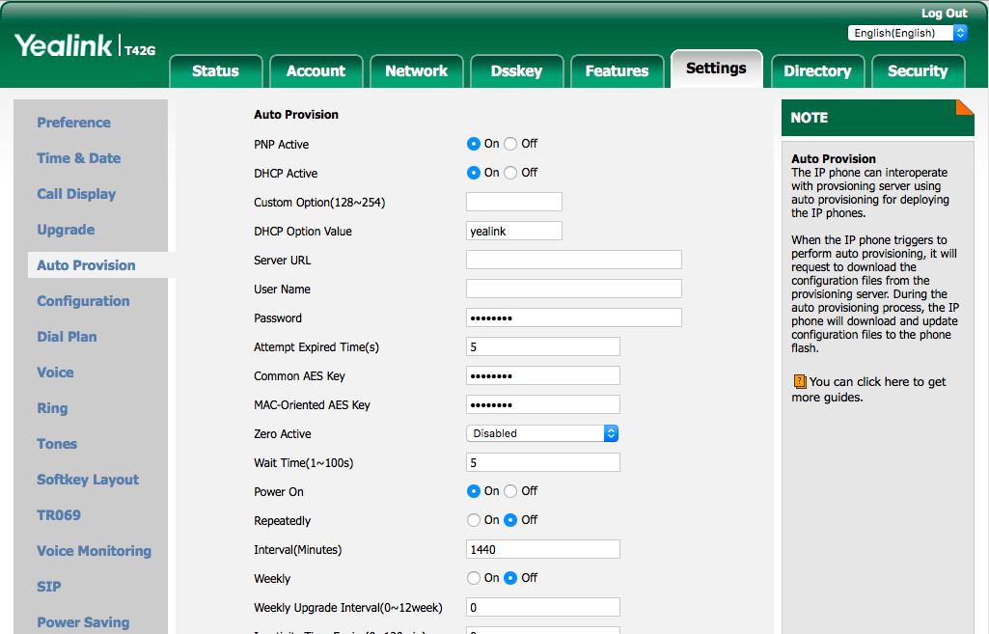Set DHCP Active to Off
The image size is (989, 634).
pyautogui.click(x=510, y=173)
